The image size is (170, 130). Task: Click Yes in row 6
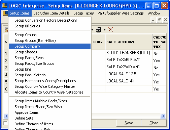coord(159,89)
